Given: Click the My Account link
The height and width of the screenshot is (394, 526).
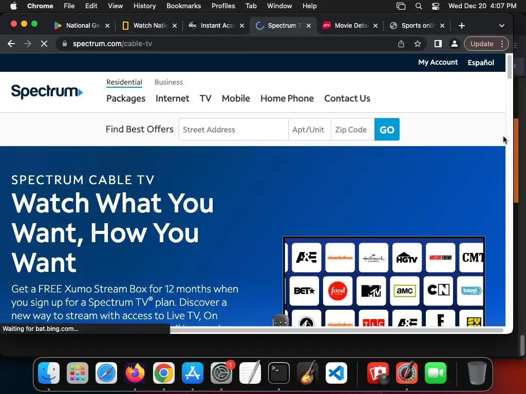Looking at the screenshot, I should 438,62.
